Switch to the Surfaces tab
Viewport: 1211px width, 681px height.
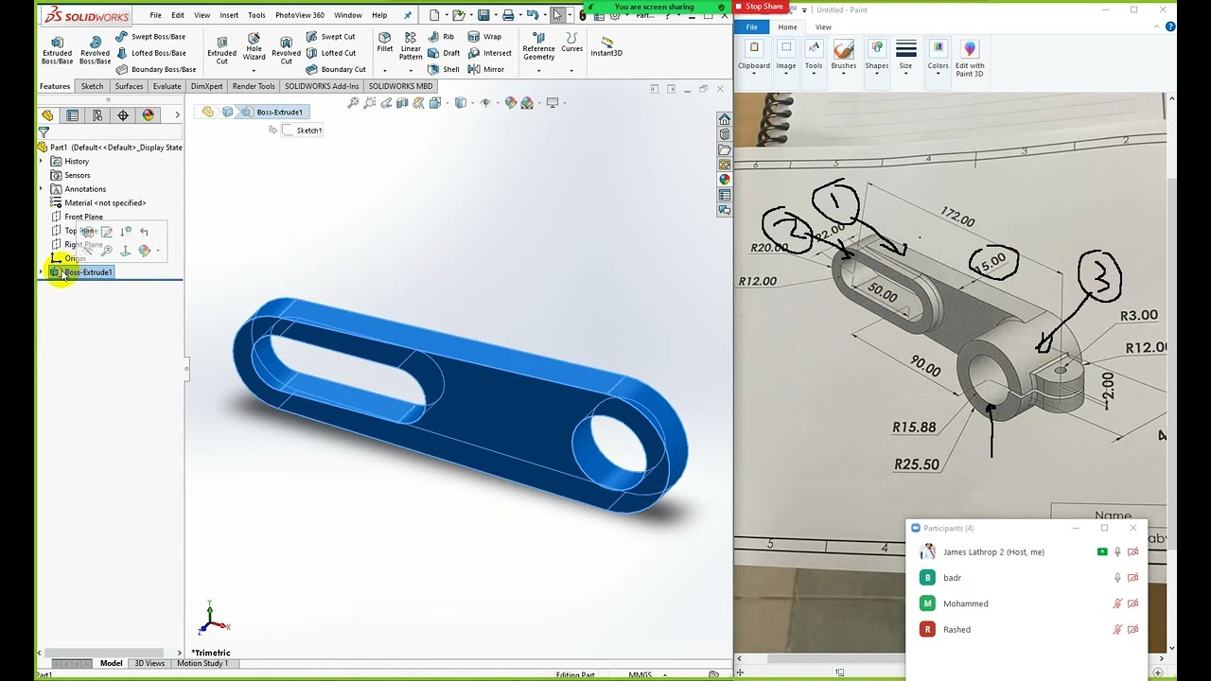pos(129,86)
